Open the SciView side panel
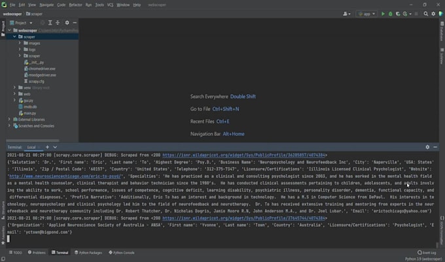The height and width of the screenshot is (262, 445). click(x=442, y=56)
